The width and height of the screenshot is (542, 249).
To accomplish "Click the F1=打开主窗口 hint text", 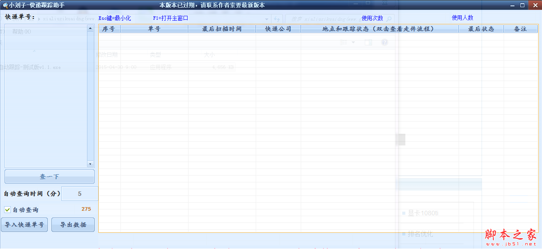I will pyautogui.click(x=170, y=18).
